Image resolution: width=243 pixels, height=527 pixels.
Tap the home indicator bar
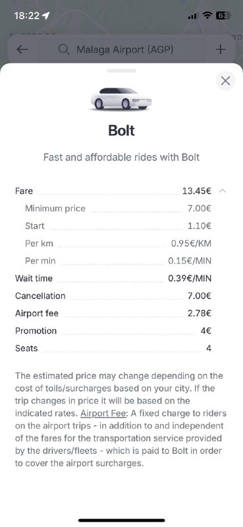point(122,520)
